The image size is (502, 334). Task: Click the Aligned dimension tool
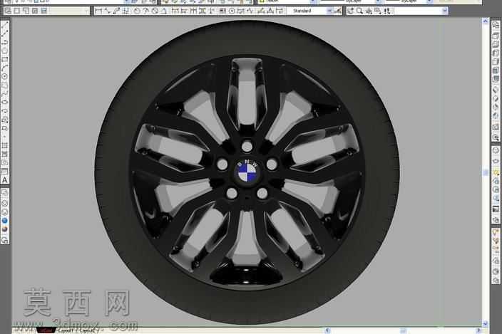107,11
